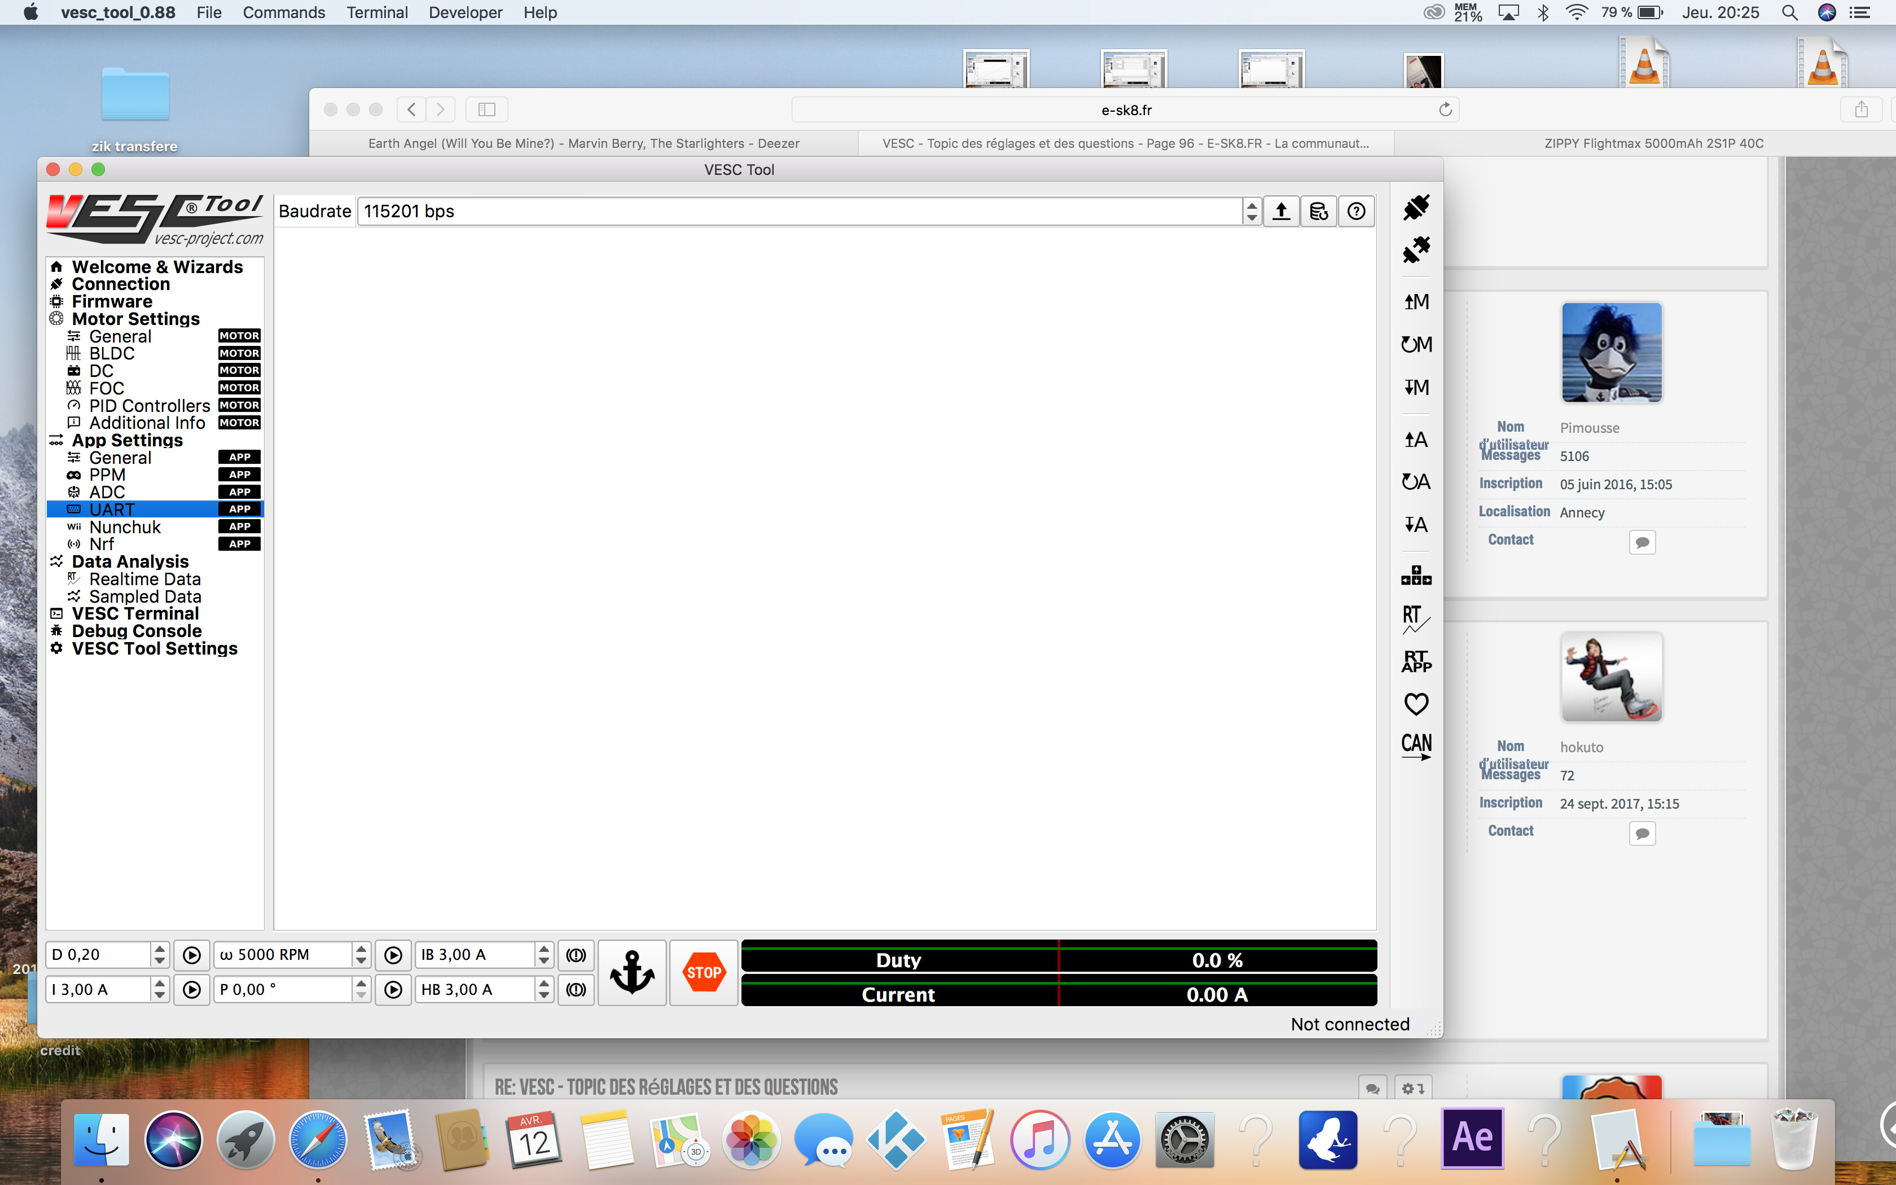Viewport: 1896px width, 1185px height.
Task: Read default motor configuration circular M icon
Action: 1416,344
